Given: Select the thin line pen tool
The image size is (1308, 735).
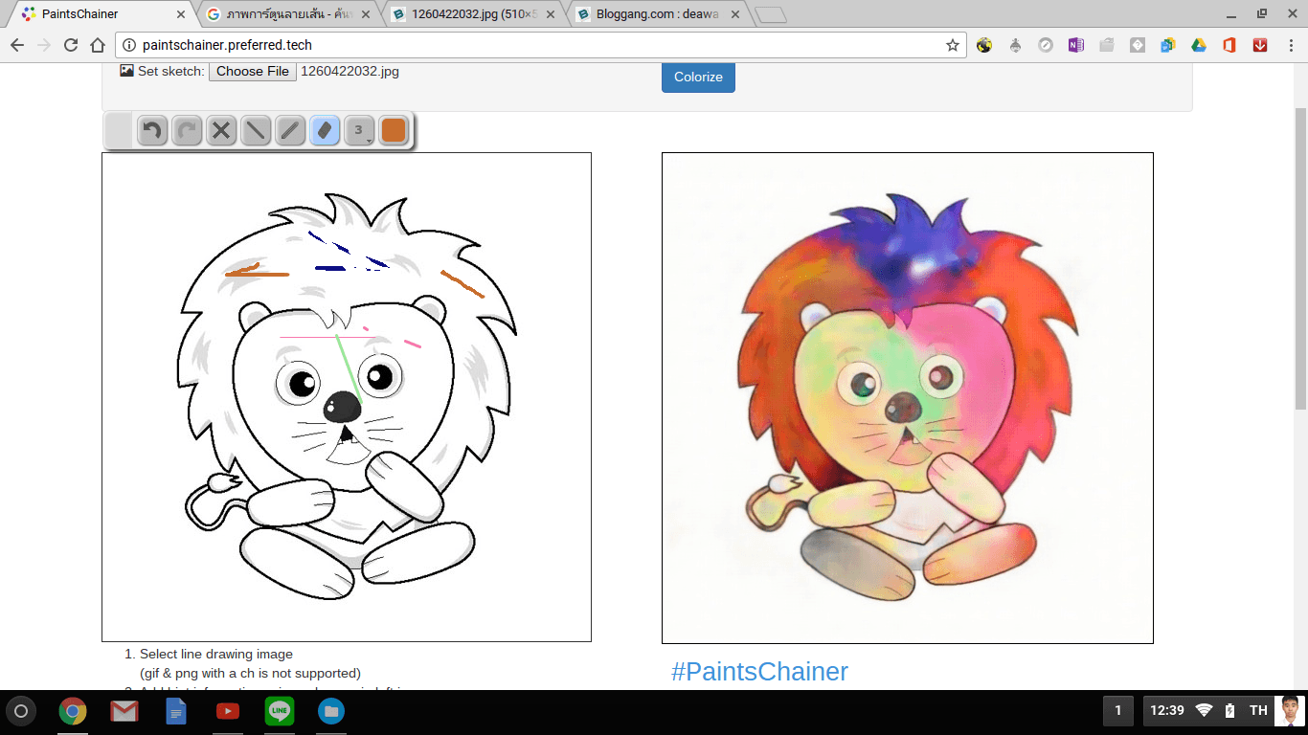Looking at the screenshot, I should tap(256, 130).
